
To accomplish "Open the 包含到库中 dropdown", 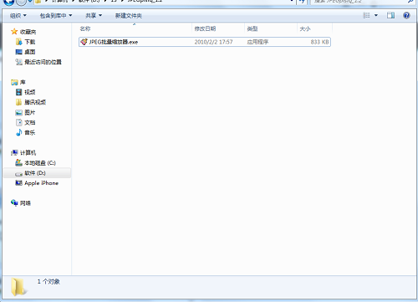I will point(56,16).
